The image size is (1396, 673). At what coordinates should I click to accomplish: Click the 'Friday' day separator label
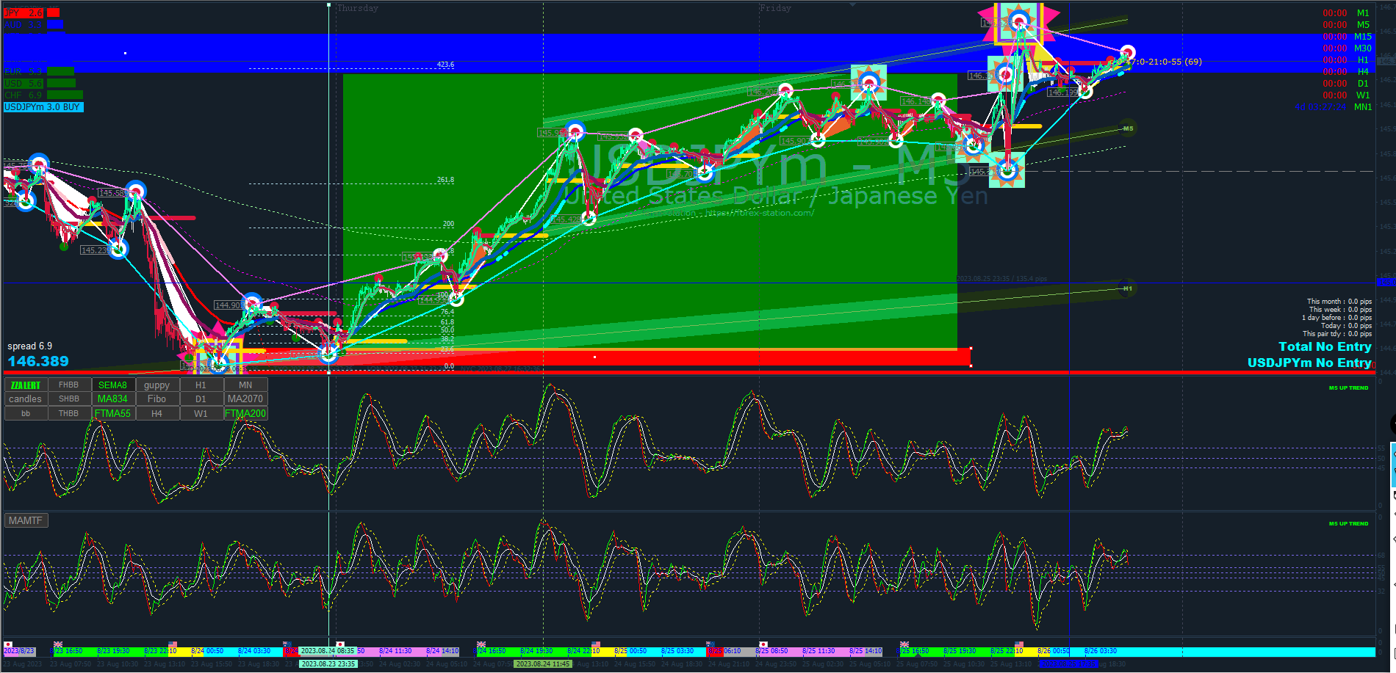tap(775, 8)
